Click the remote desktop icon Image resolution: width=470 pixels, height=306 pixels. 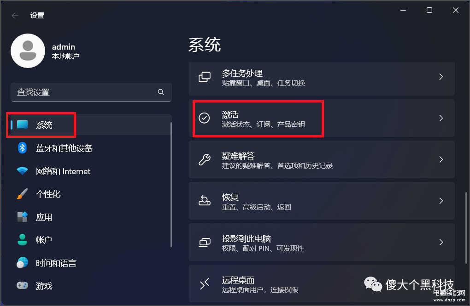click(x=205, y=283)
